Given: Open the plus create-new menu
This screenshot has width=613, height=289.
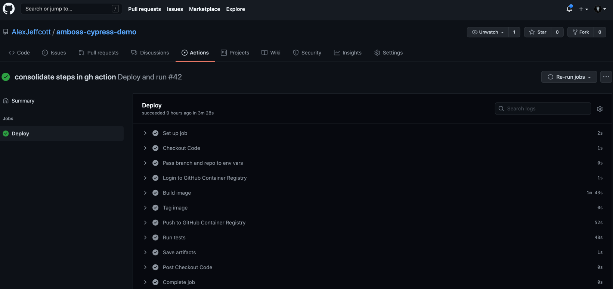Looking at the screenshot, I should click(x=583, y=9).
